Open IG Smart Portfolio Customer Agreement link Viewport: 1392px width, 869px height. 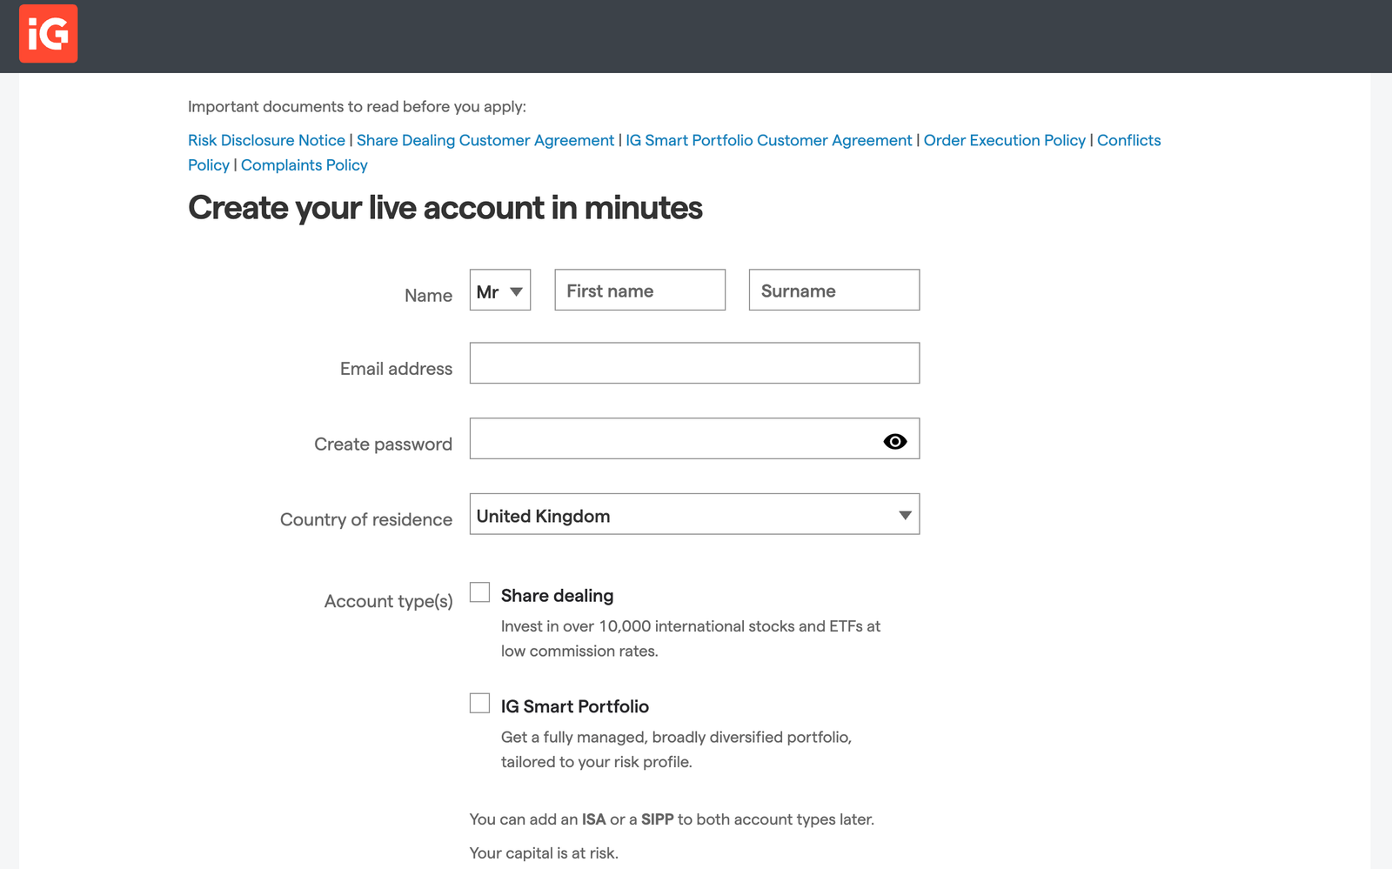click(769, 140)
